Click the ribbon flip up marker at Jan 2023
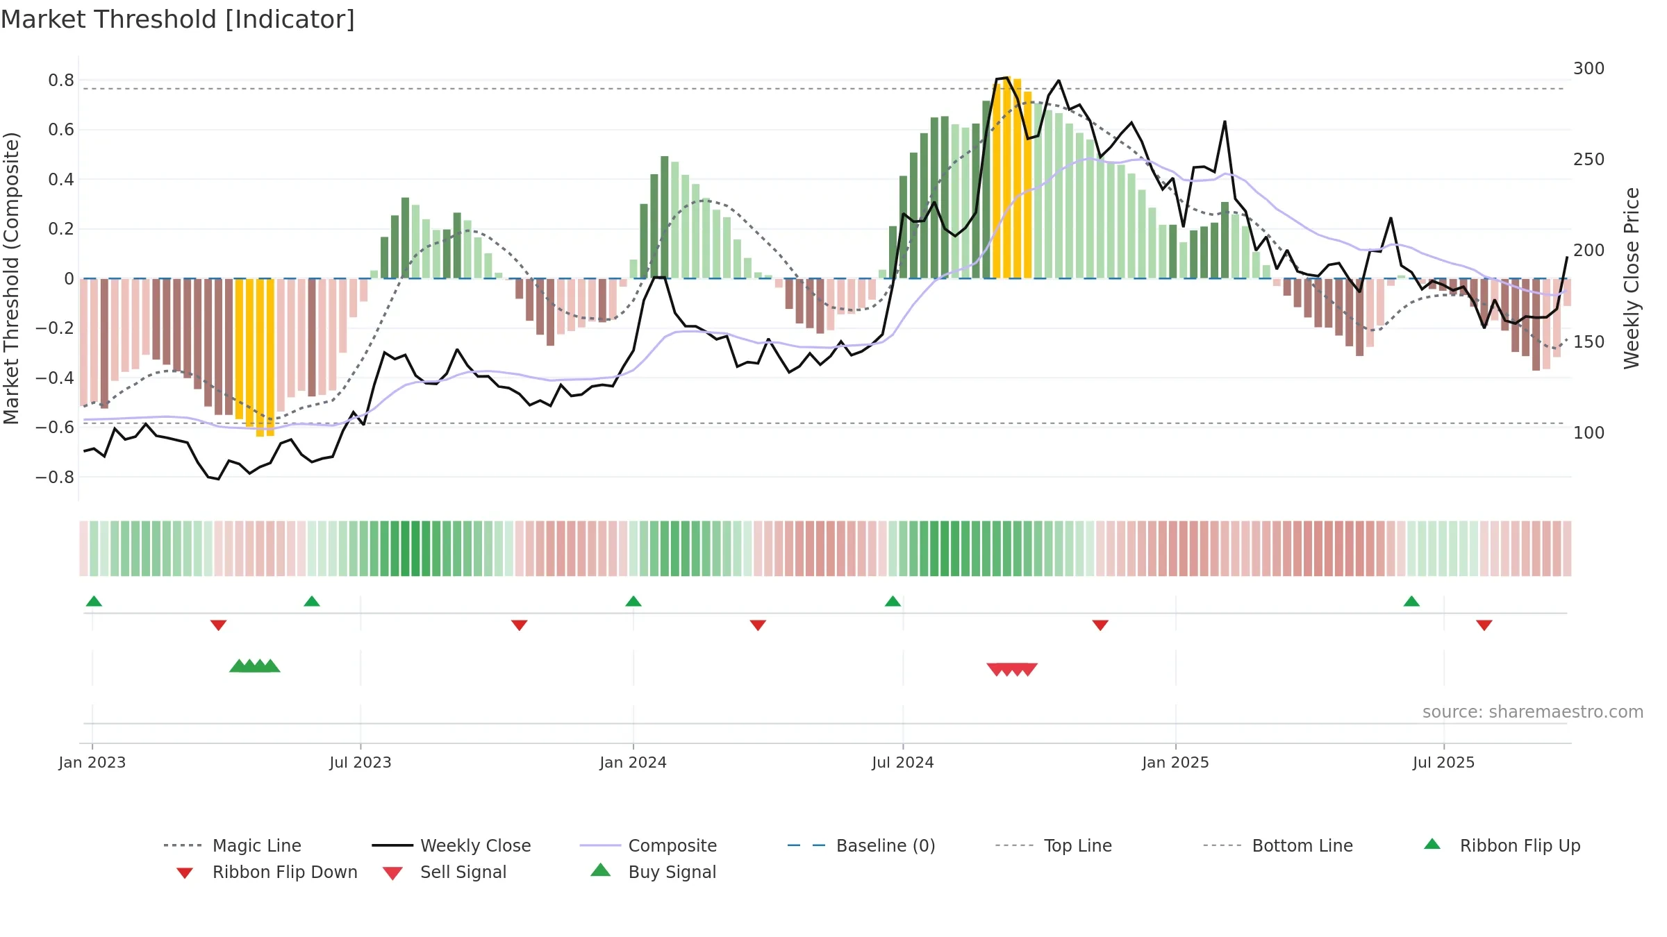 (x=94, y=601)
